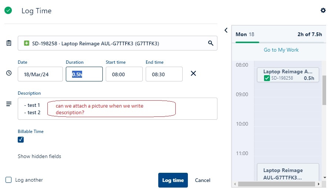Click the Cancel button
The image size is (328, 189).
tap(202, 180)
